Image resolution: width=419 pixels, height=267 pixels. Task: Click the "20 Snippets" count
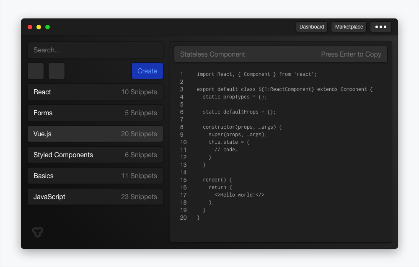[139, 134]
